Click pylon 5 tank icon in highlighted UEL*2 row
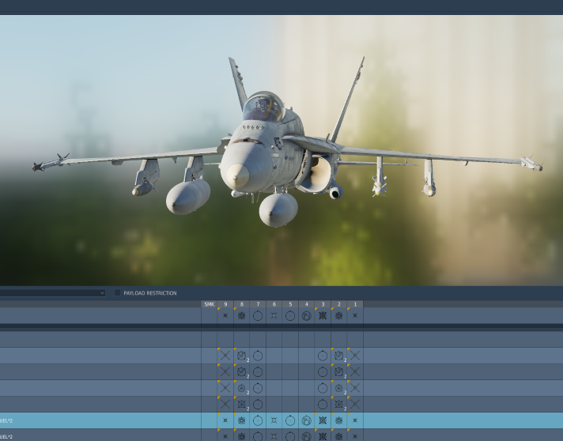Viewport: 563px width, 441px height. (x=290, y=420)
